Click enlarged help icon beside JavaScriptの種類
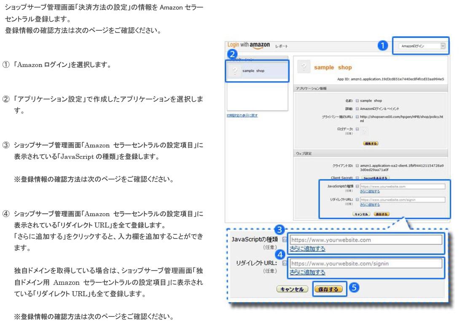462x327 pixels. coord(284,239)
